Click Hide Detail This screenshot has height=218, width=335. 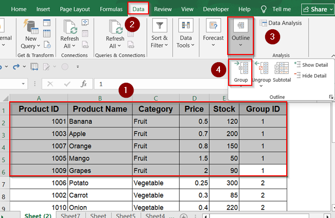coord(310,76)
